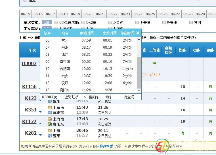Click the 始 origin icon beside 上海南 at 15:43
The height and width of the screenshot is (155, 216).
tap(50, 107)
